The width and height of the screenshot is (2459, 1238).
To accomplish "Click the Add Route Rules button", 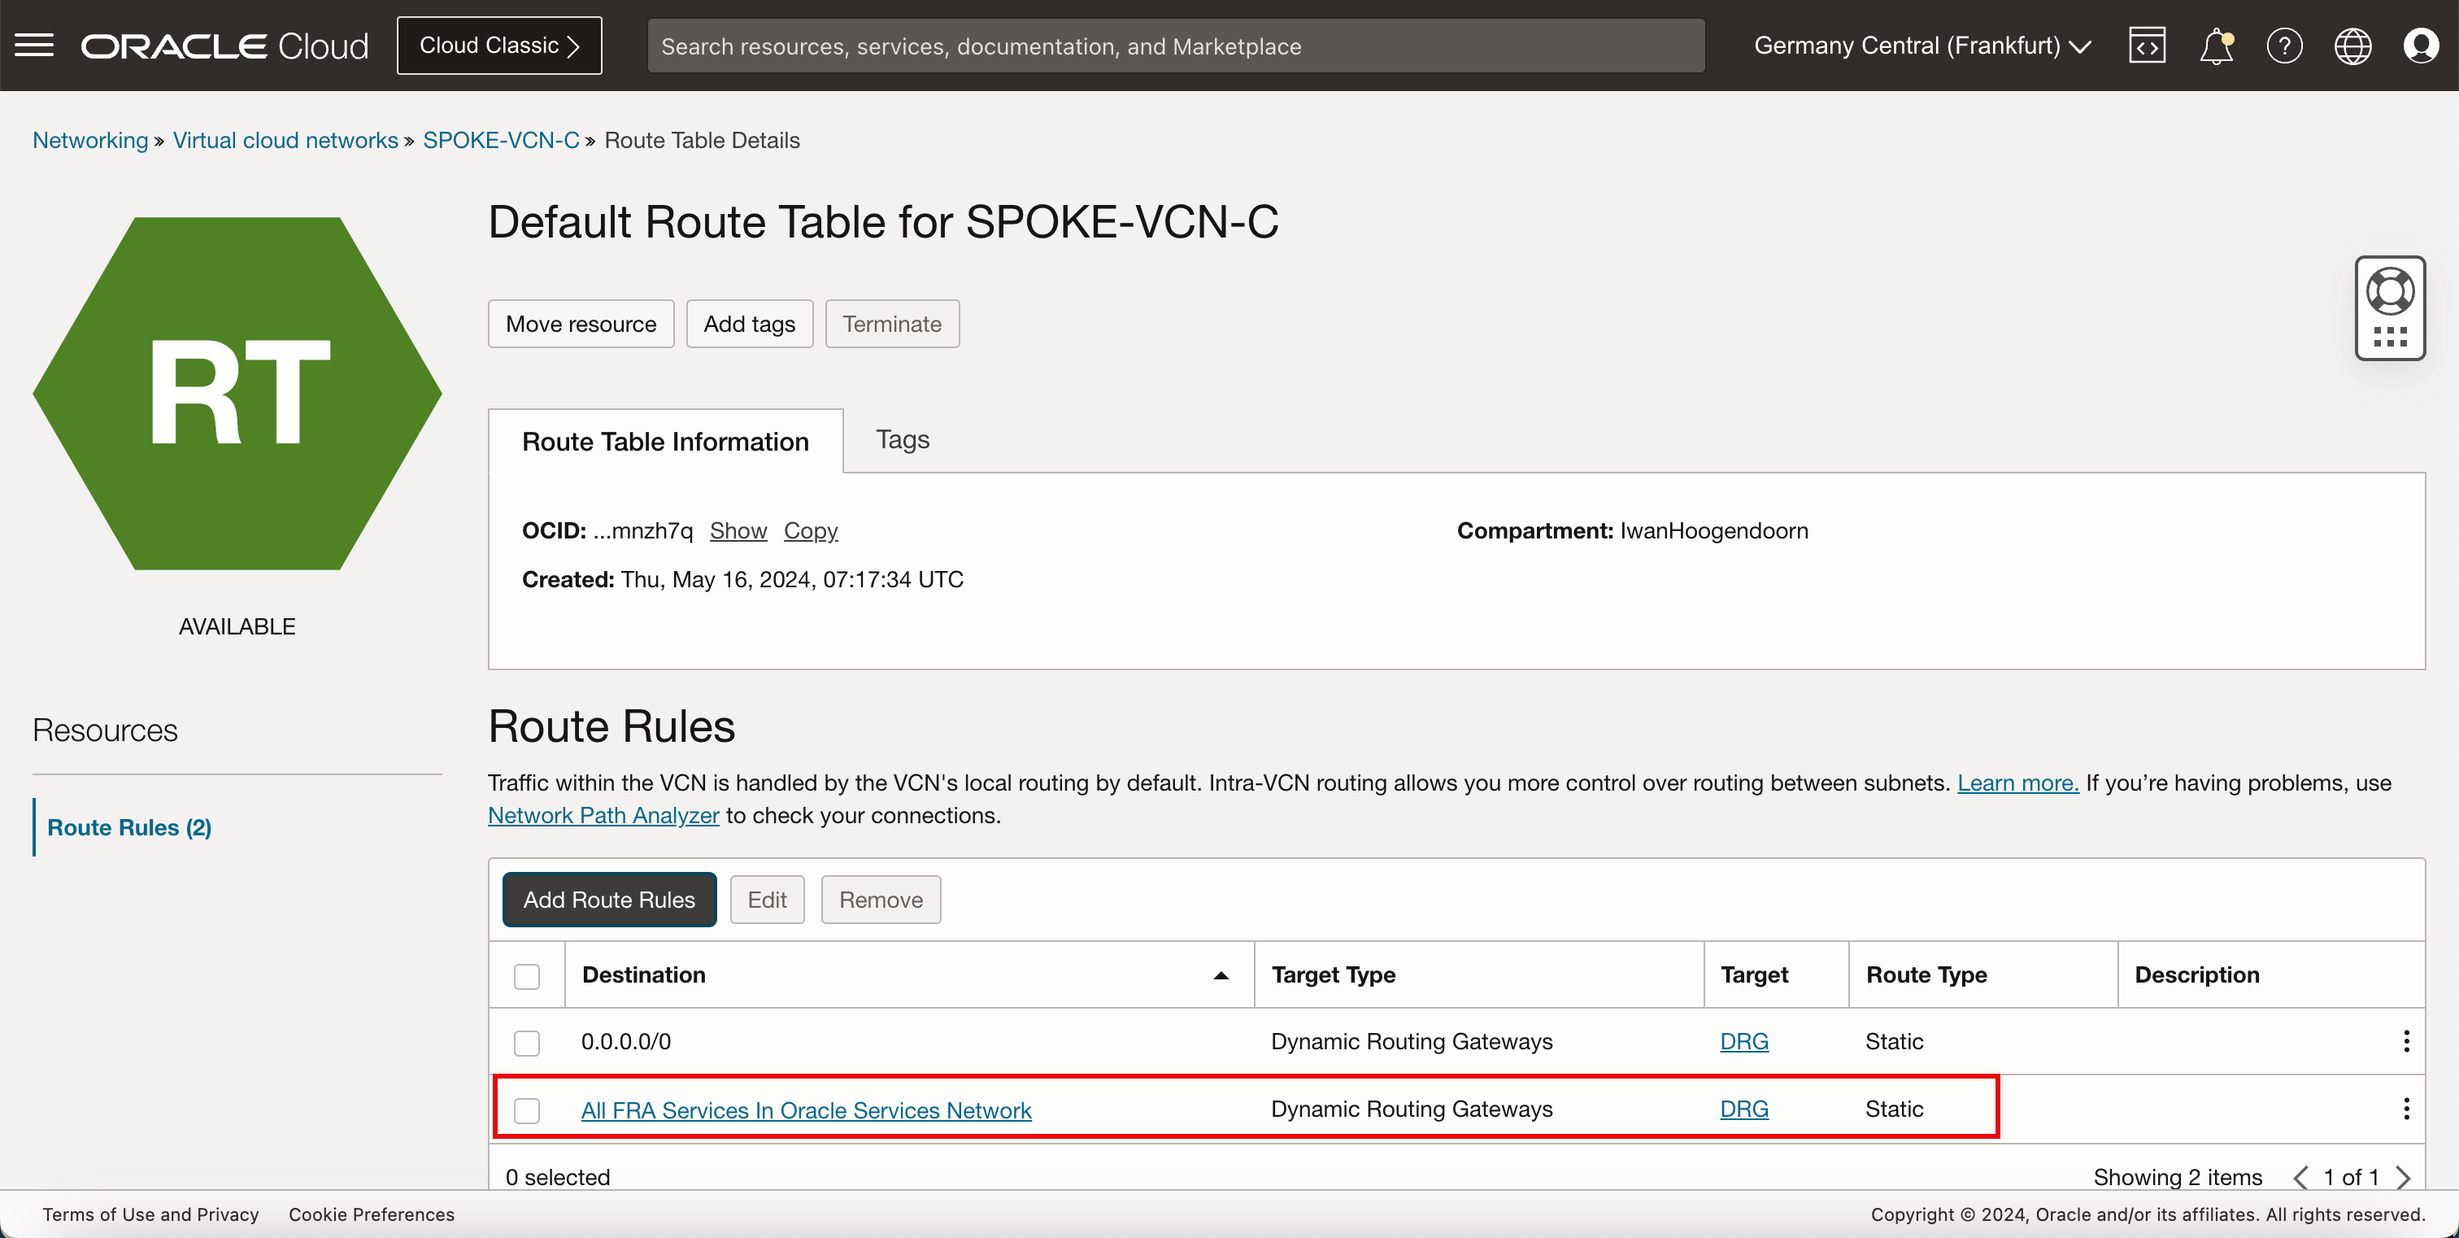I will [607, 899].
